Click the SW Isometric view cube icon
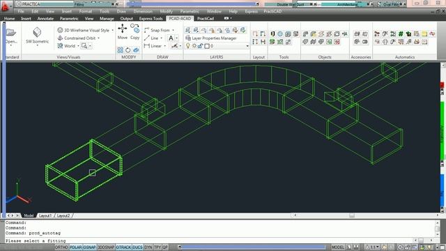446x251 pixels. [37, 32]
